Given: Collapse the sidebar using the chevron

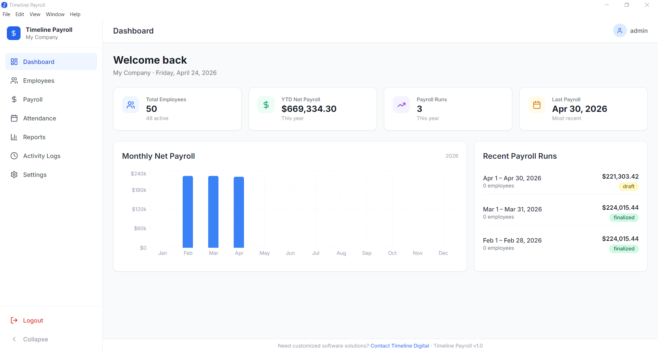Looking at the screenshot, I should coord(14,339).
